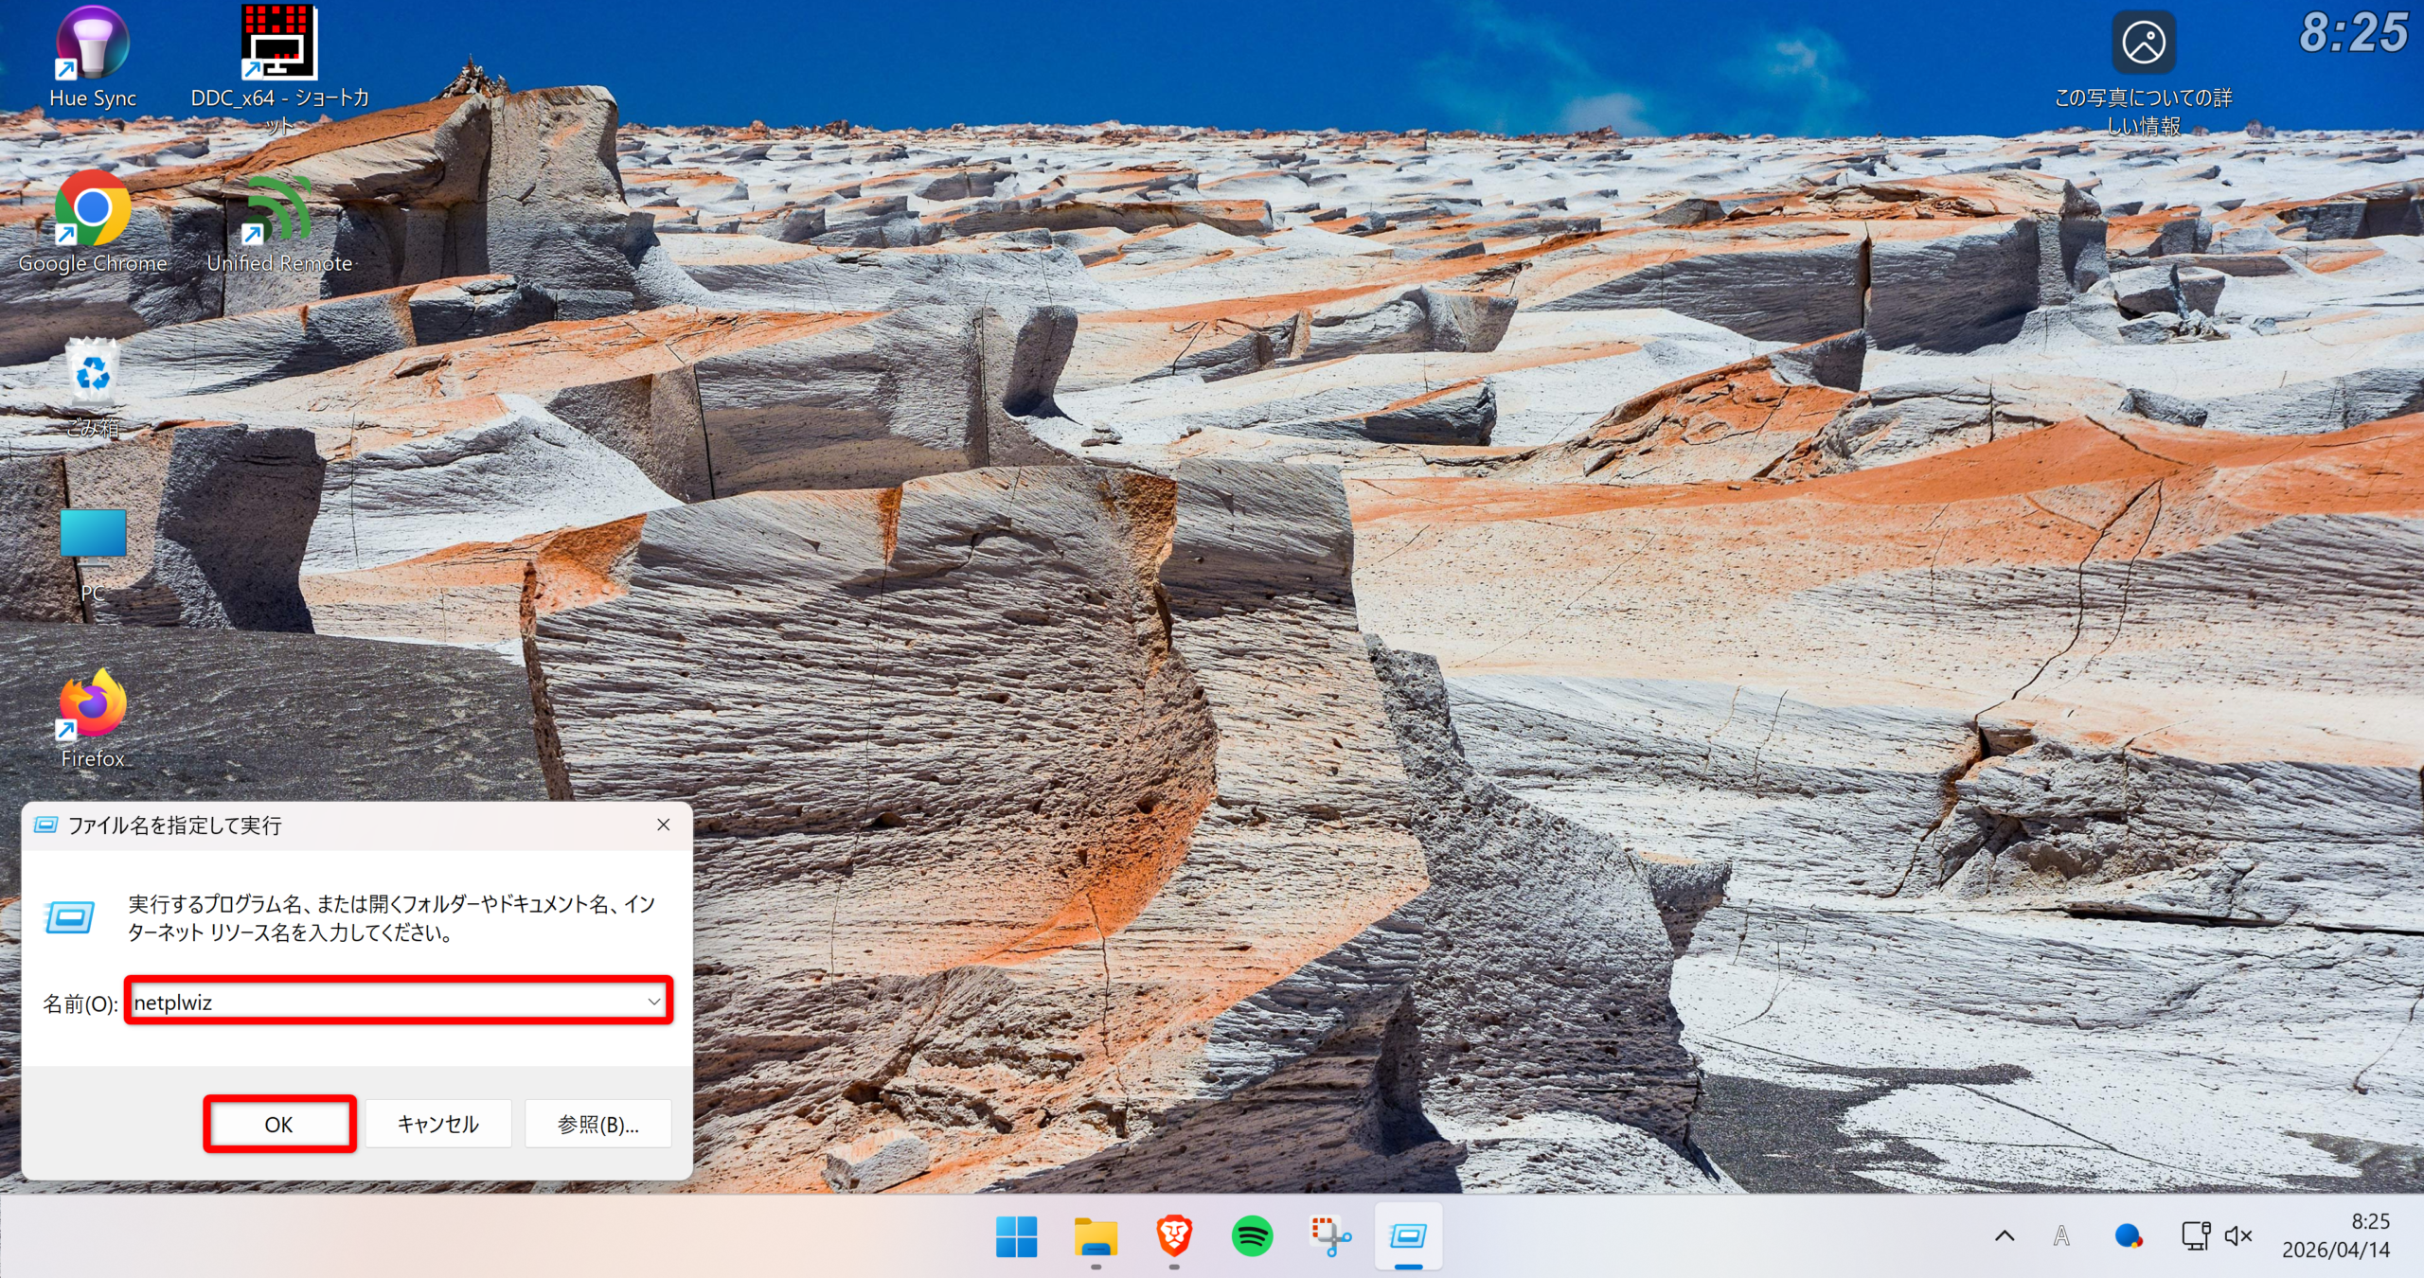Open the Brave browser from the taskbar
This screenshot has width=2424, height=1278.
point(1173,1236)
